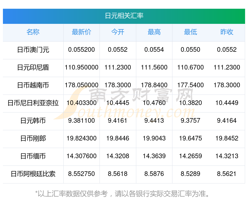
Task: Click the 0.0554 high value
Action: (x=154, y=50)
